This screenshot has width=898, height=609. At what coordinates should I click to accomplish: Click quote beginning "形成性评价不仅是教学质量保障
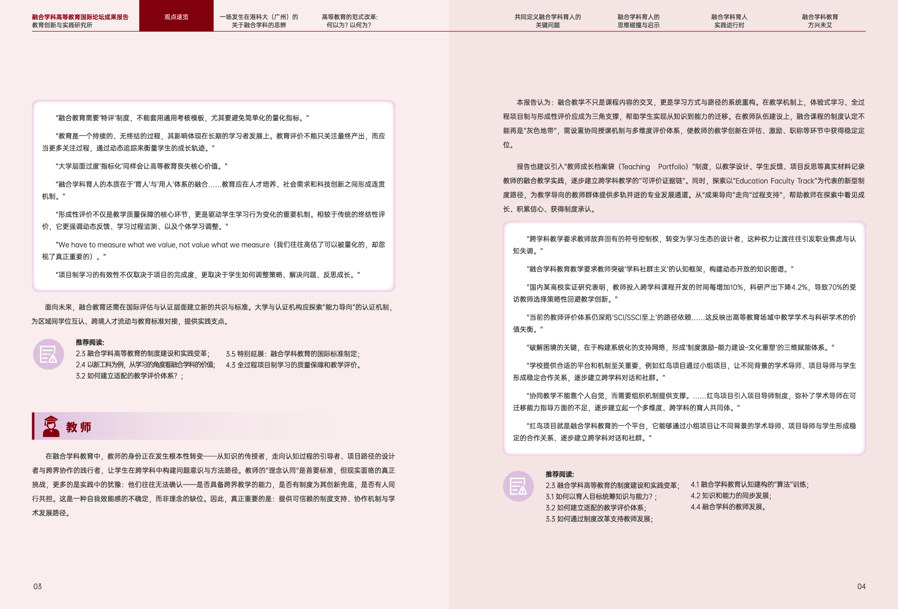tap(214, 220)
